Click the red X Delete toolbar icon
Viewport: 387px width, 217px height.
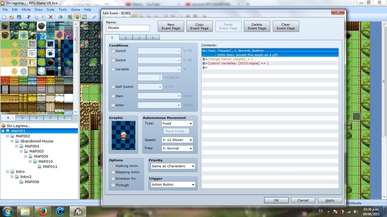51,17
